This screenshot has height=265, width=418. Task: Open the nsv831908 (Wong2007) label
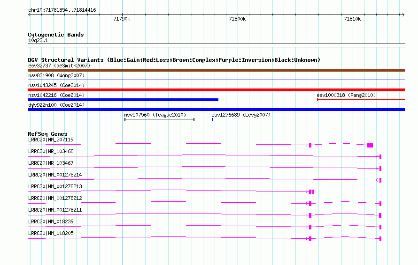pos(56,75)
